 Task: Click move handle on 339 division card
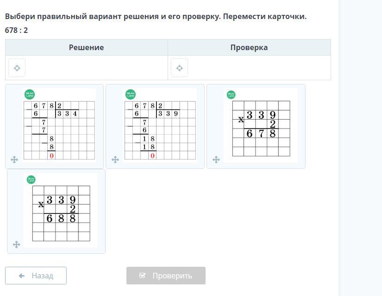coord(115,160)
